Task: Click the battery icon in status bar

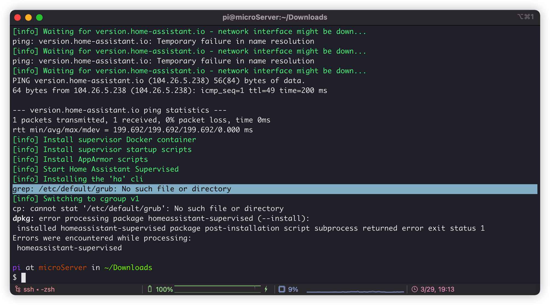Action: click(150, 289)
